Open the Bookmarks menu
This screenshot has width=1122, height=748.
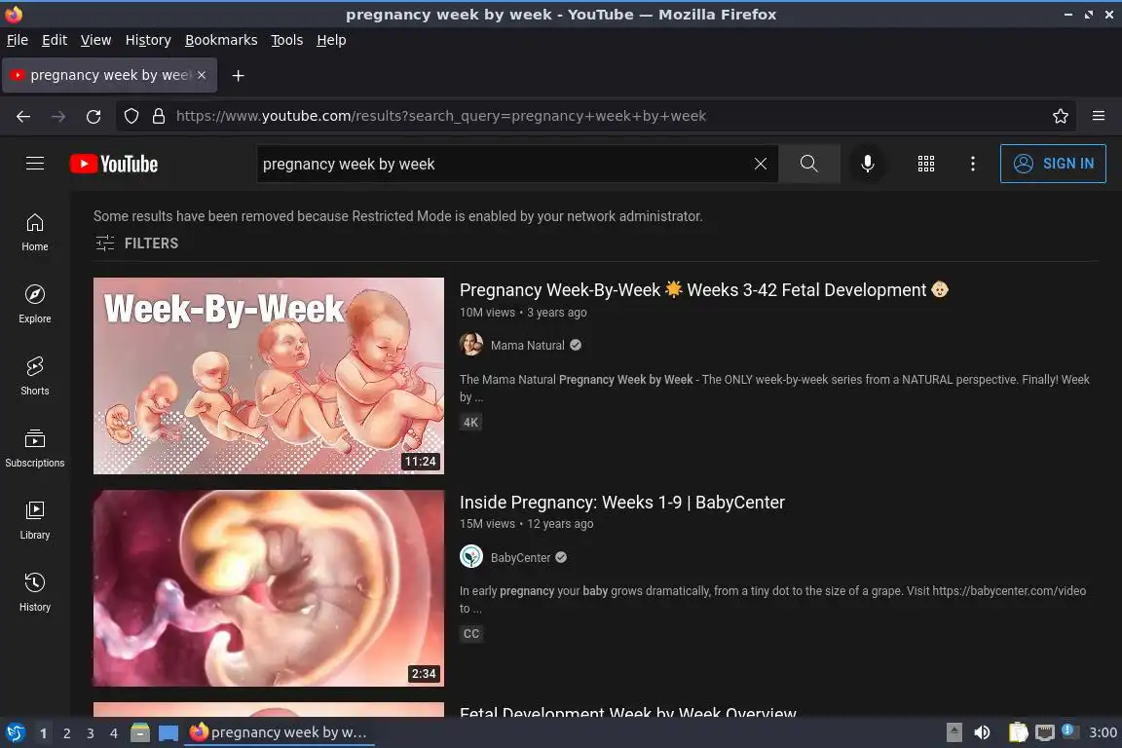(x=221, y=40)
